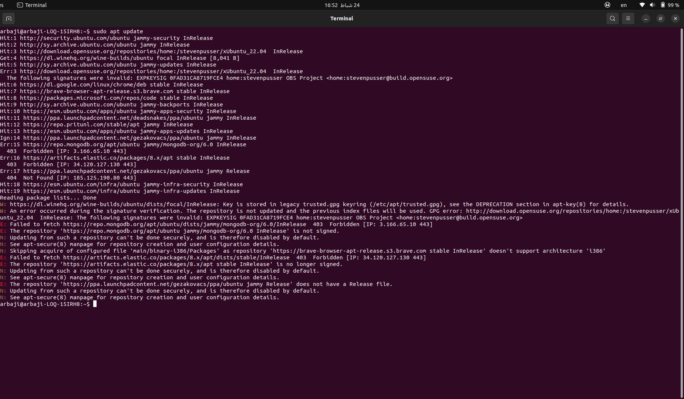This screenshot has height=399, width=684.
Task: Click the Wi-Fi icon in top bar
Action: [x=642, y=5]
